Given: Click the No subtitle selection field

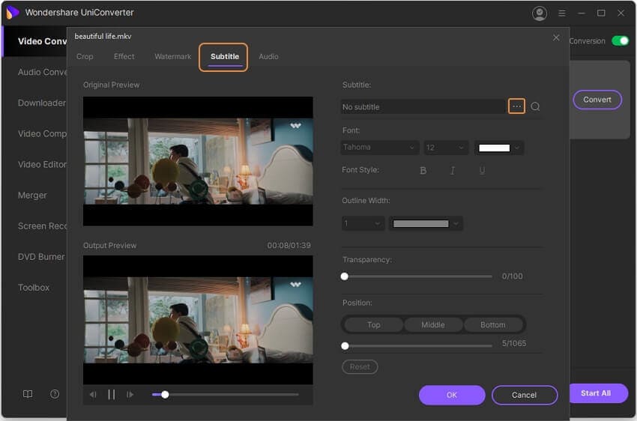Looking at the screenshot, I should pos(423,107).
